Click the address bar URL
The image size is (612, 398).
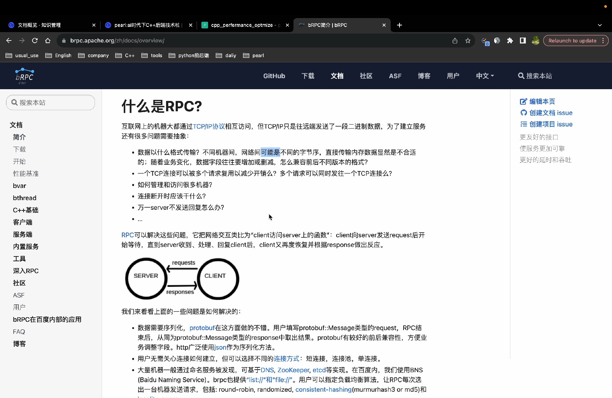tap(117, 41)
